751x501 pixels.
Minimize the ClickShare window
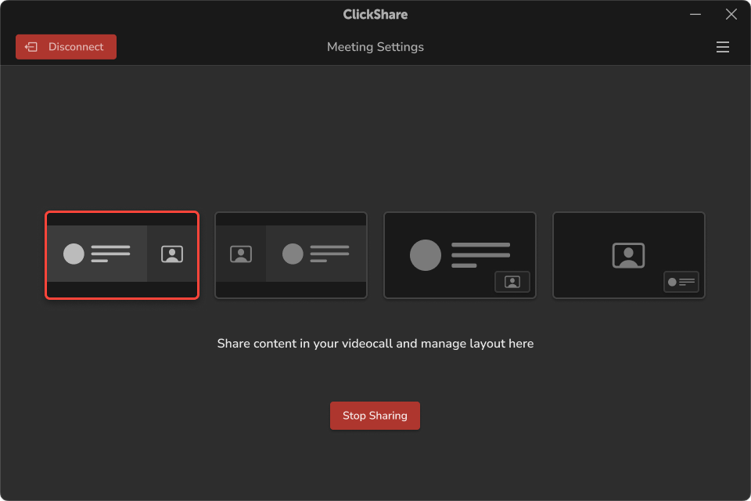[695, 14]
